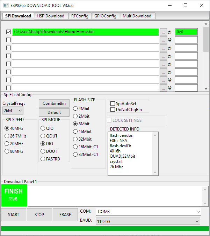Click download log scroll up arrow
Image resolution: width=210 pixels, height=236 pixels.
point(205,190)
